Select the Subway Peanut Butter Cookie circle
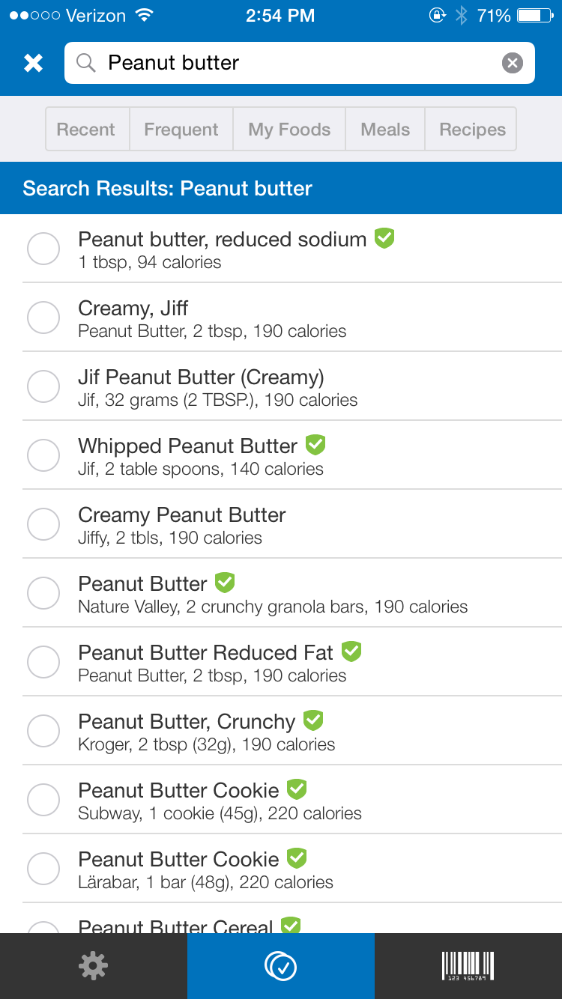Image resolution: width=562 pixels, height=999 pixels. [x=43, y=800]
